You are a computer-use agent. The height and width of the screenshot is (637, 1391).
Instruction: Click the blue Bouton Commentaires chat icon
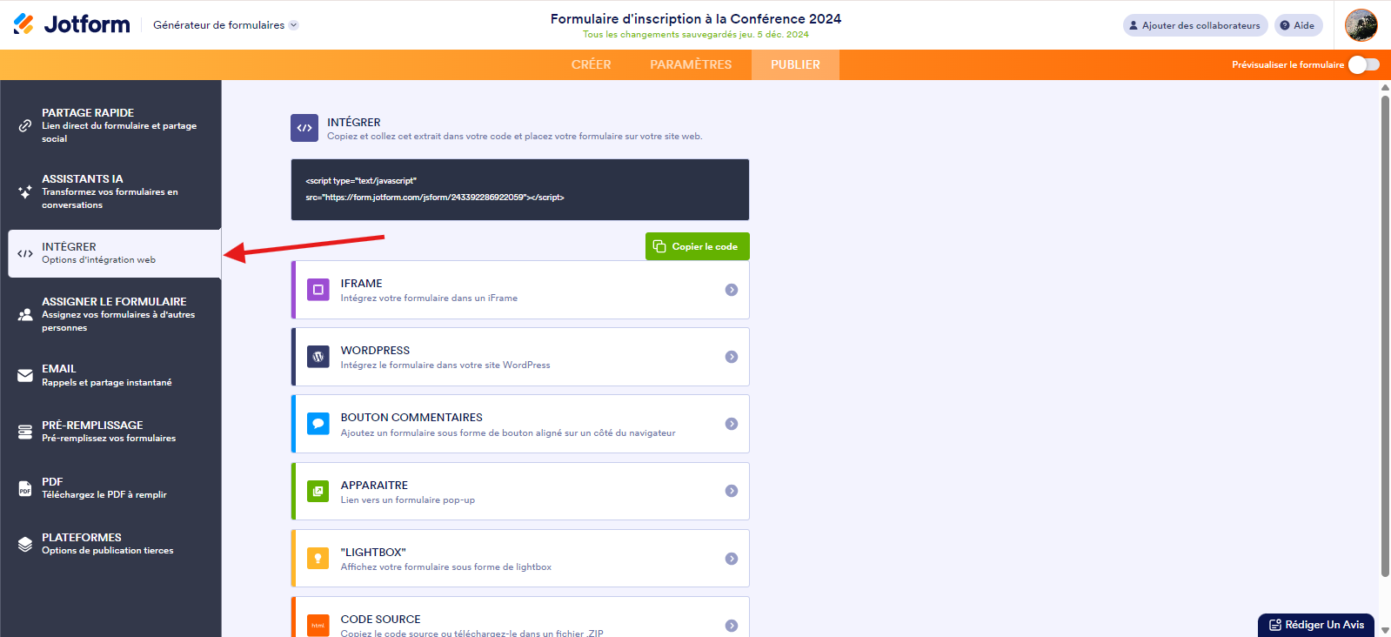pos(318,424)
